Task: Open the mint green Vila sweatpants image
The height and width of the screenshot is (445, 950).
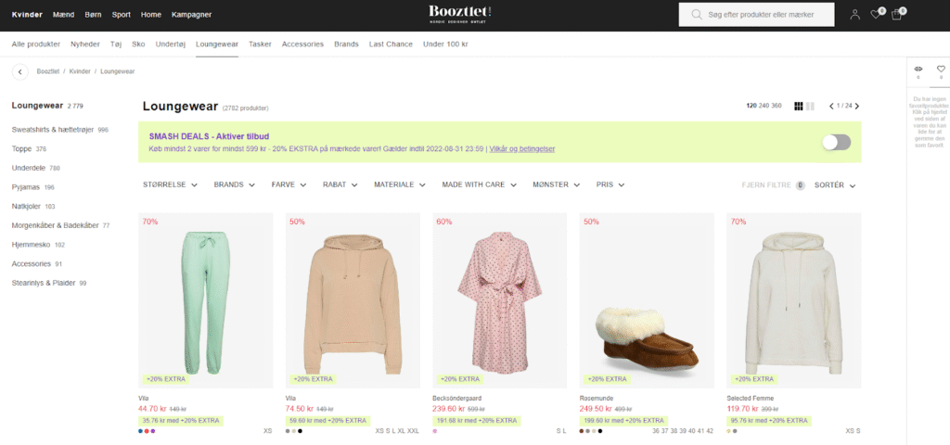Action: 205,300
